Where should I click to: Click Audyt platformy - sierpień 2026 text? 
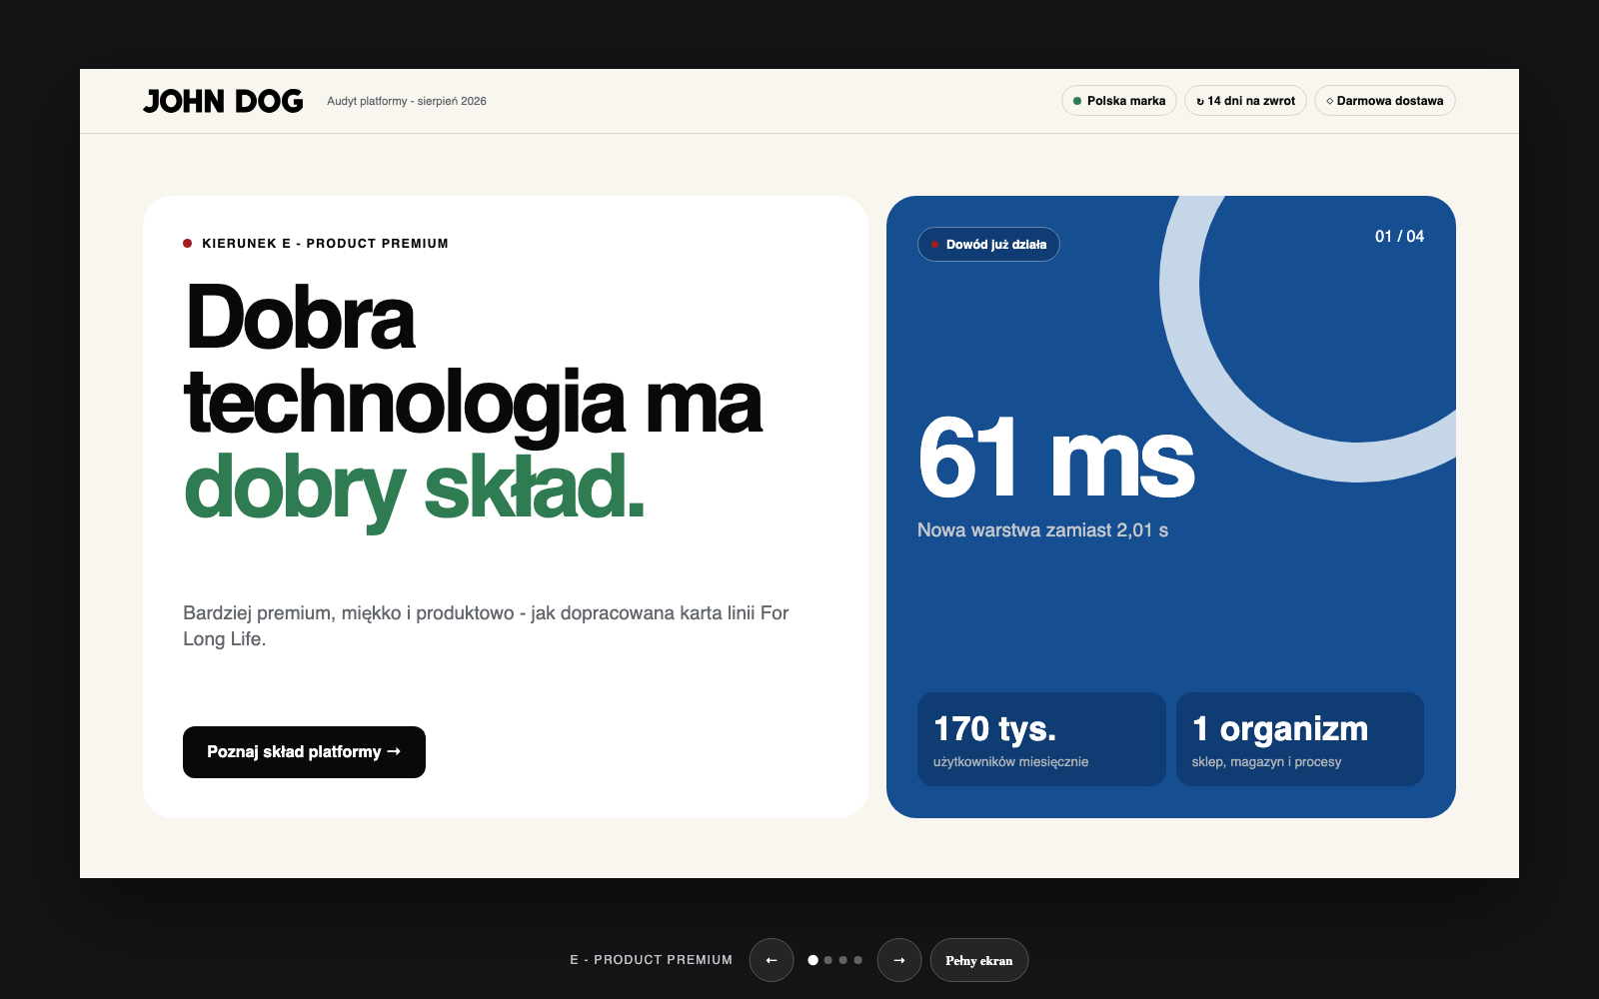[x=407, y=101]
